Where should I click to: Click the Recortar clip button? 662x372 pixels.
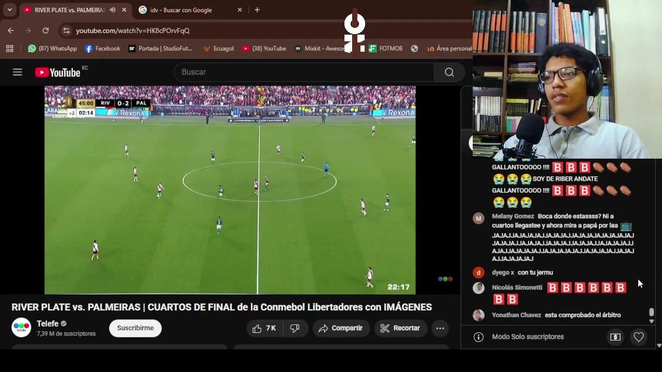point(400,328)
